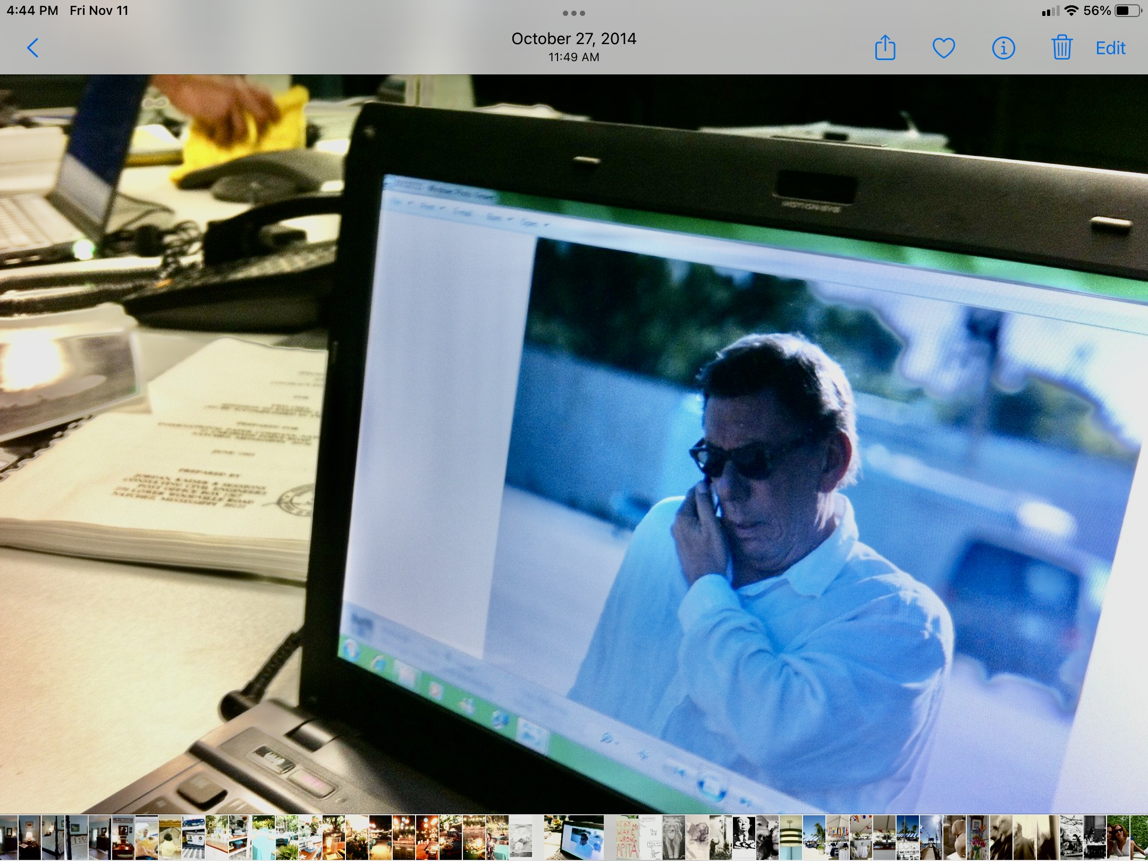This screenshot has height=861, width=1148.
Task: Tap the three-dot multitasking menu at top
Action: point(574,13)
